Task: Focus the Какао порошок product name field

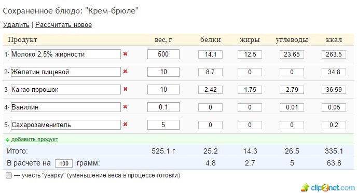Action: pyautogui.click(x=66, y=89)
